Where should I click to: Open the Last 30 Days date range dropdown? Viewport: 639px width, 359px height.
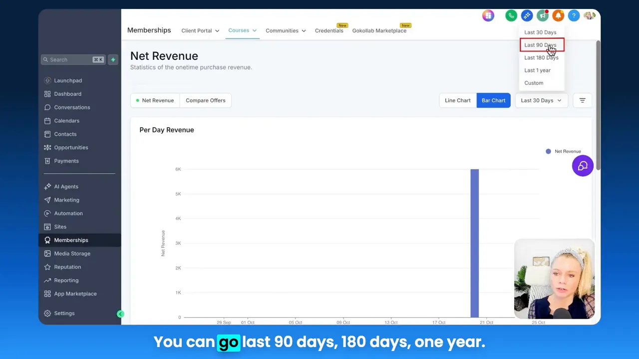point(541,100)
